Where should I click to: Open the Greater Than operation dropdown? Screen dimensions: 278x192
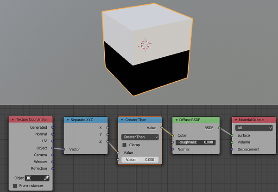point(140,137)
